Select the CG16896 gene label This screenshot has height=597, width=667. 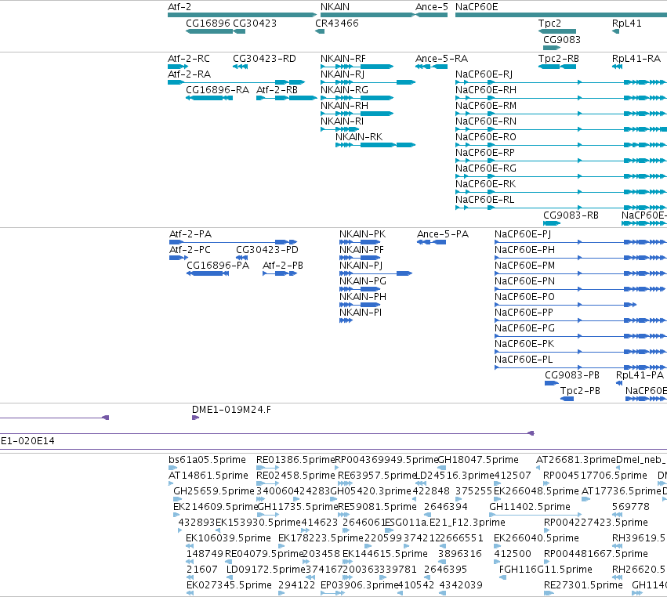[x=208, y=23]
